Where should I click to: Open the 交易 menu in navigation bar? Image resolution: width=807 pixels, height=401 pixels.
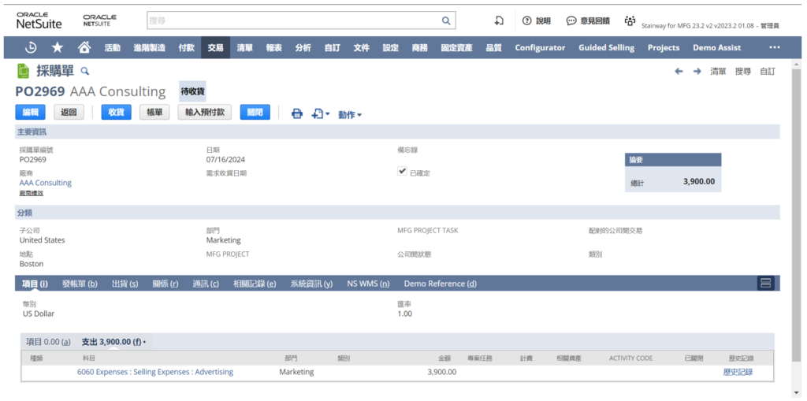click(215, 47)
